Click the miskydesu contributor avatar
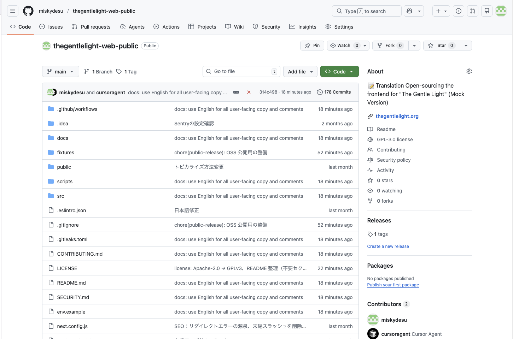 click(x=373, y=320)
